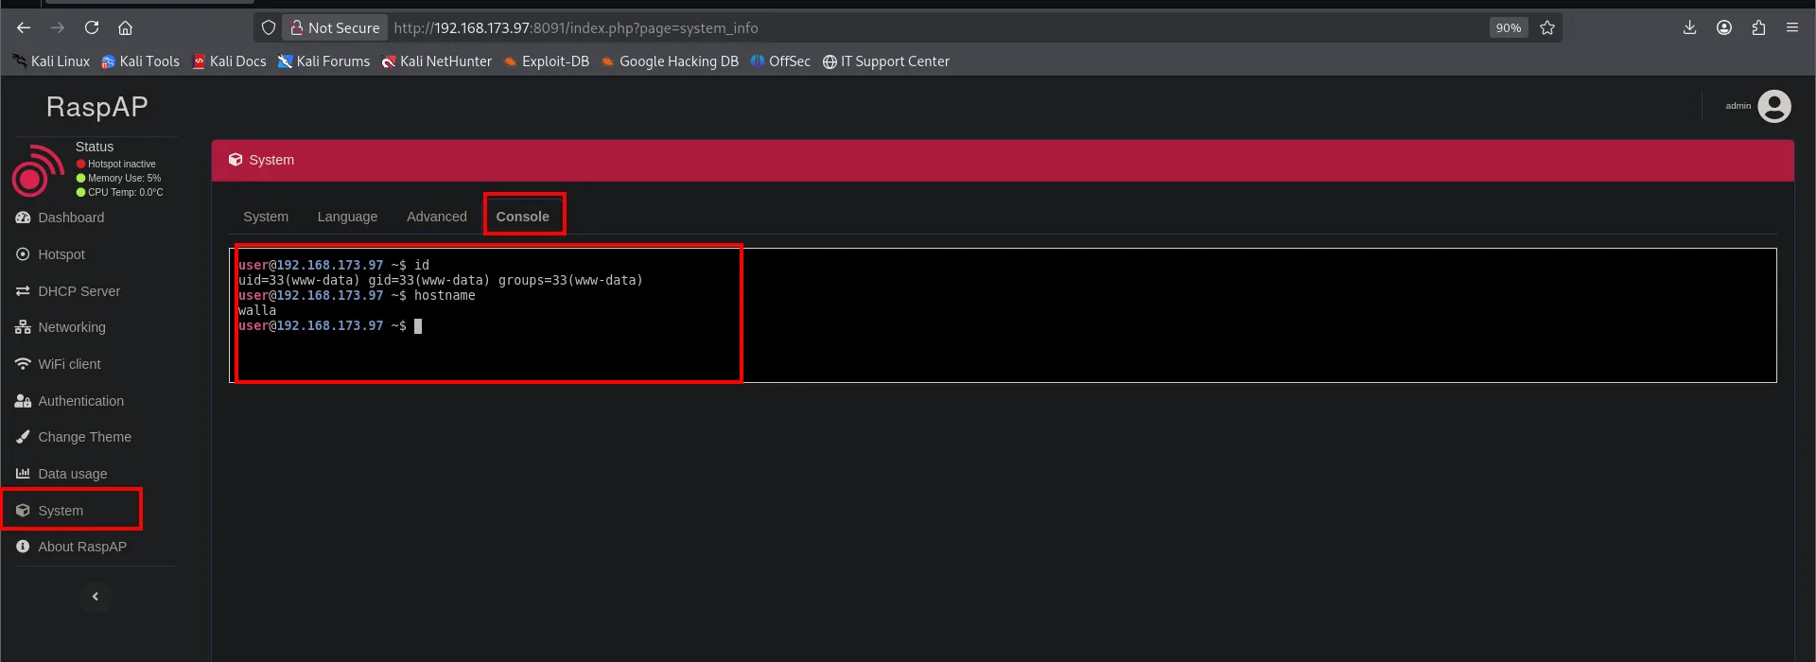Click the browser forward arrow
The image size is (1816, 662).
[x=58, y=28]
